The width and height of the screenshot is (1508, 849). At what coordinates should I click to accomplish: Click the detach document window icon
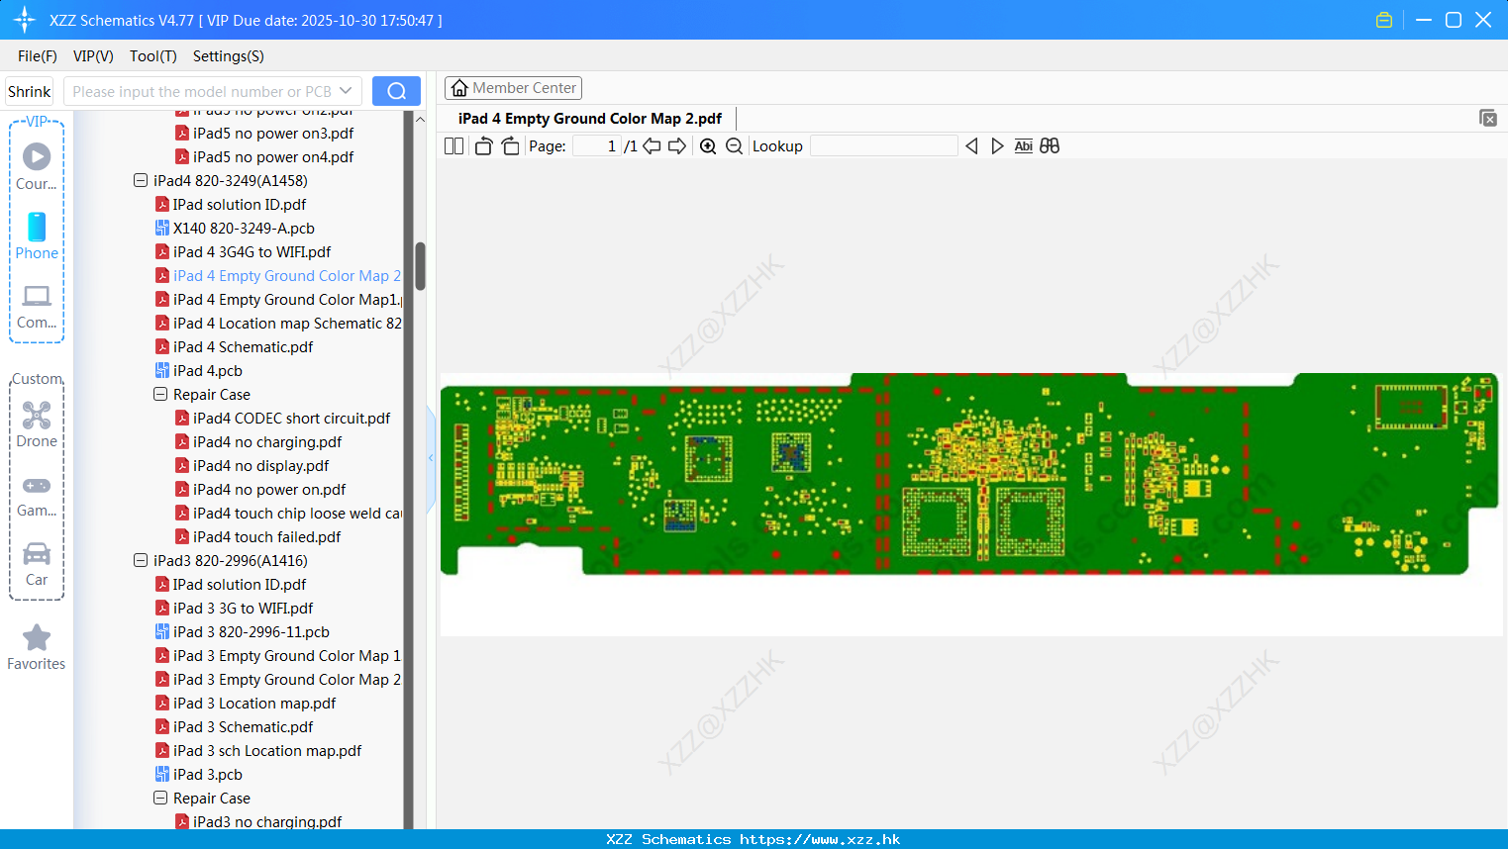[1488, 118]
